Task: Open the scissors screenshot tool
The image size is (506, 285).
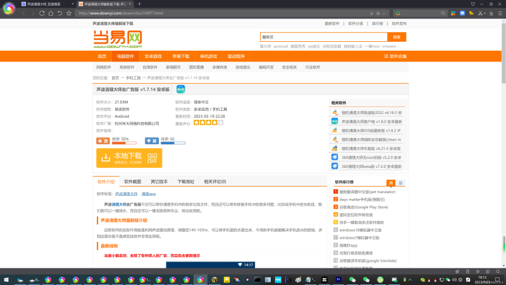Action: coord(481,13)
